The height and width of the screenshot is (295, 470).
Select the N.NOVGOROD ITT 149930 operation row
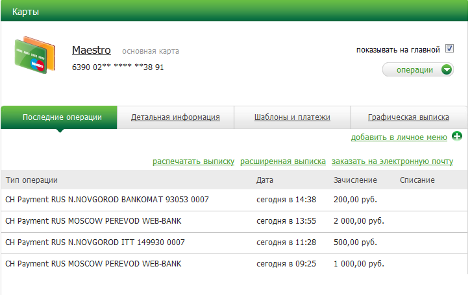point(95,242)
